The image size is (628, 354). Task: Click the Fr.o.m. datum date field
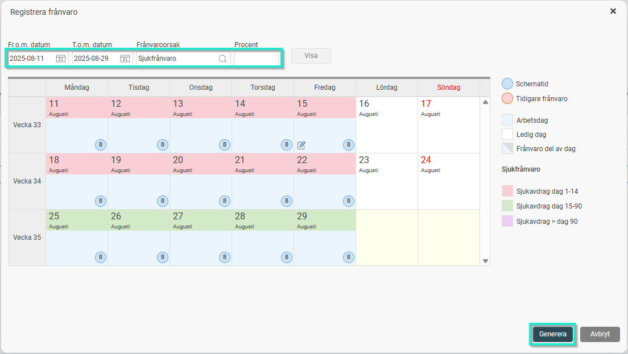point(31,59)
